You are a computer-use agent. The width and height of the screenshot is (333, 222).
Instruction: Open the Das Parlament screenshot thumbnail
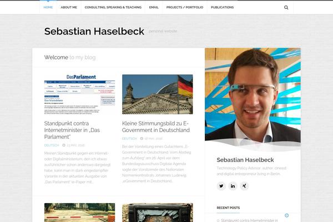[x=79, y=94]
